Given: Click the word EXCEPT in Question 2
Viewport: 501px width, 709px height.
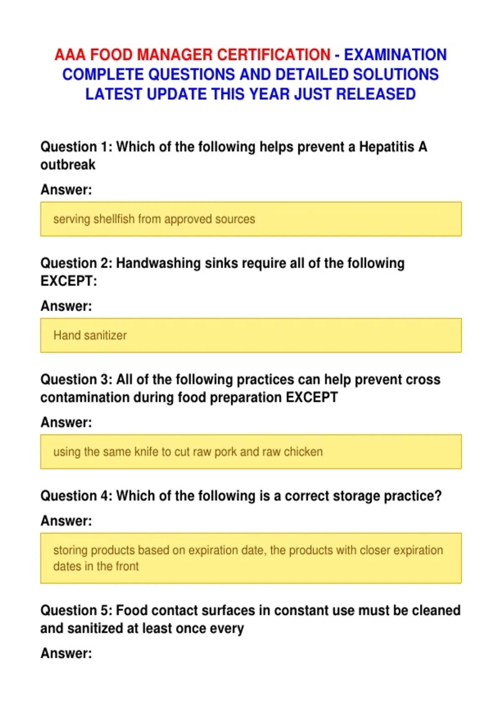Looking at the screenshot, I should point(68,281).
